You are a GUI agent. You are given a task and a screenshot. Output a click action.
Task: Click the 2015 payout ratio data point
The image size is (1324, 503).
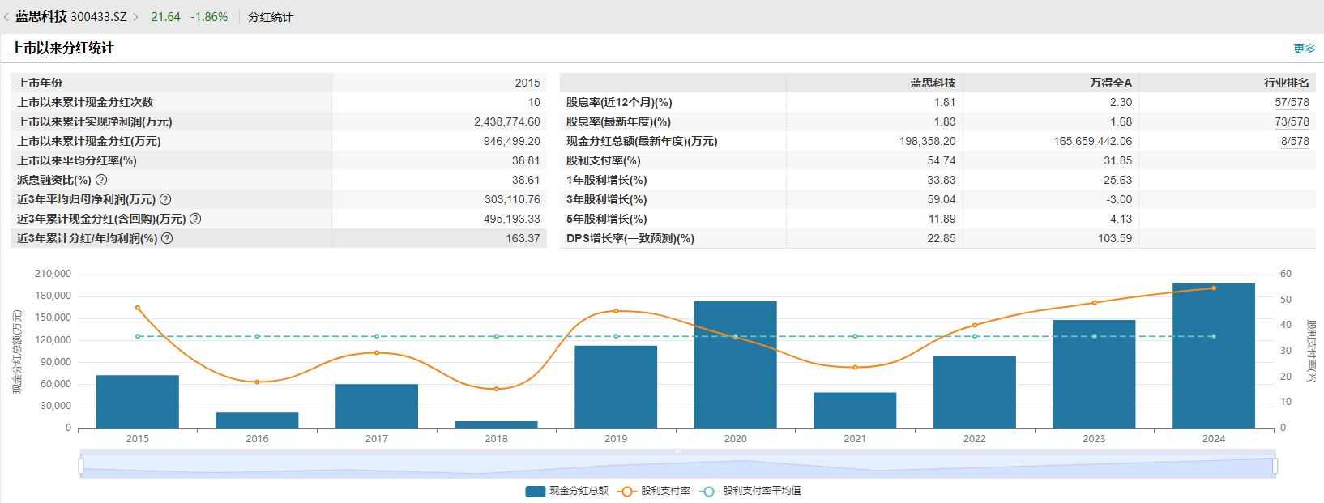point(138,308)
